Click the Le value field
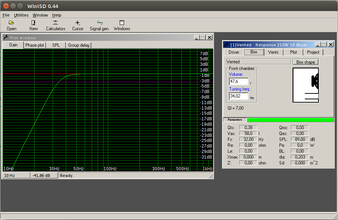Screen dimensions: 338x220 pyautogui.click(x=248, y=151)
